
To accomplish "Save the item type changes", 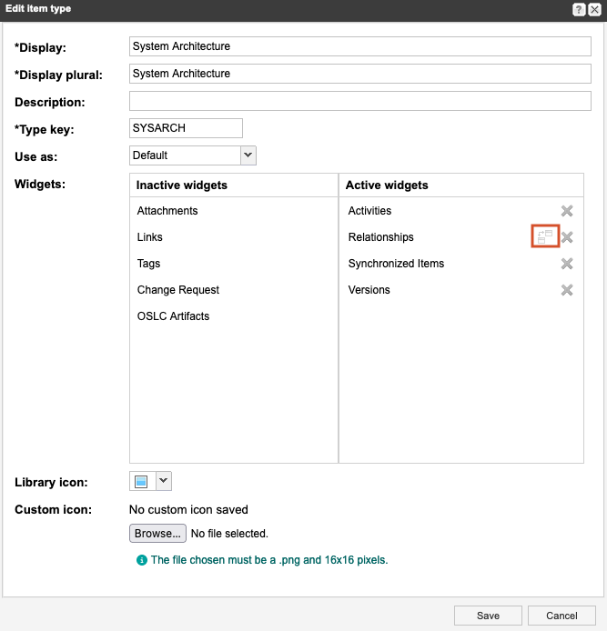I will click(488, 616).
